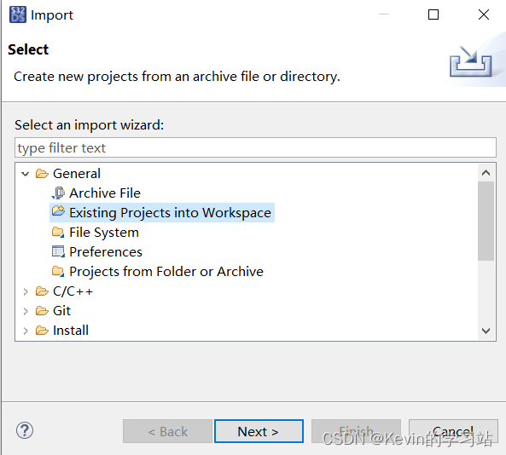506x455 pixels.
Task: Click the Git folder icon
Action: (42, 311)
